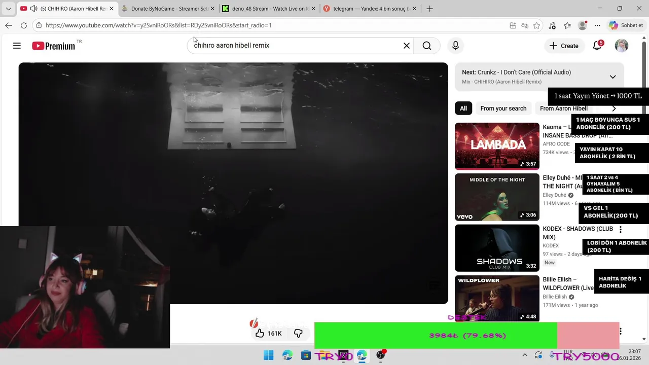The width and height of the screenshot is (649, 365).
Task: View site information icon in address bar
Action: [39, 25]
